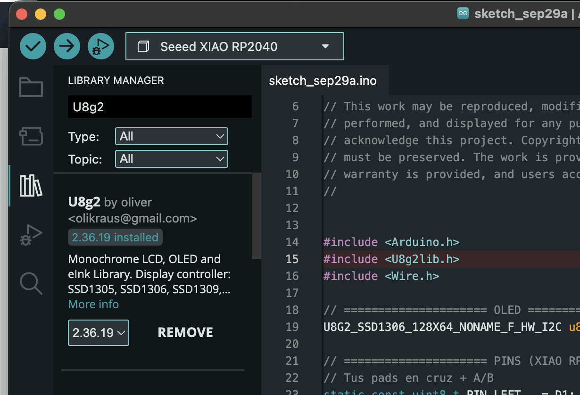Open the Debug panel in the sidebar
The height and width of the screenshot is (395, 580).
click(31, 235)
